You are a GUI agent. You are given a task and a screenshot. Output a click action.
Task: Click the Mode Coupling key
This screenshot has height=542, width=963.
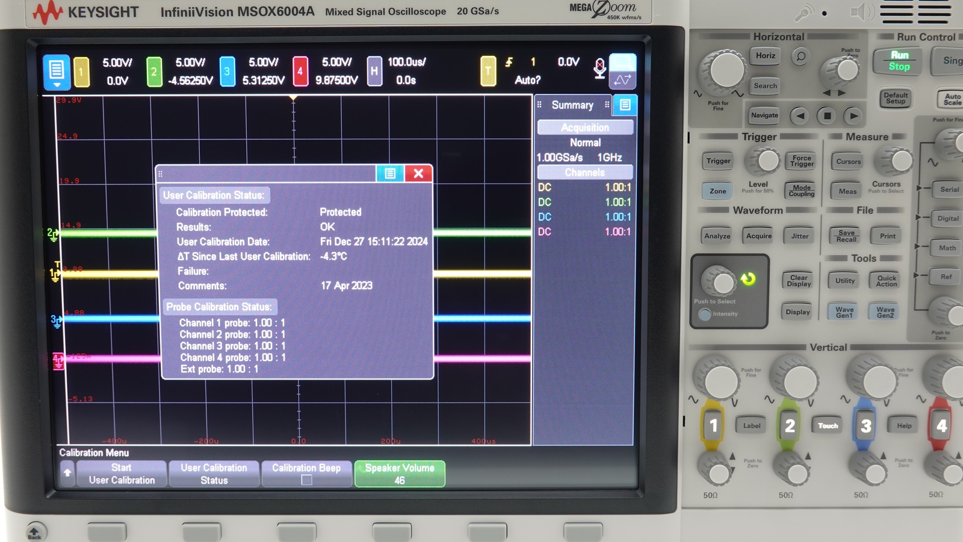click(801, 191)
